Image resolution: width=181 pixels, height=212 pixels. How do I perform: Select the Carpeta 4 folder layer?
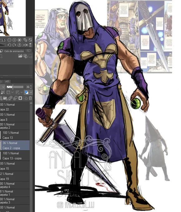coord(15,185)
